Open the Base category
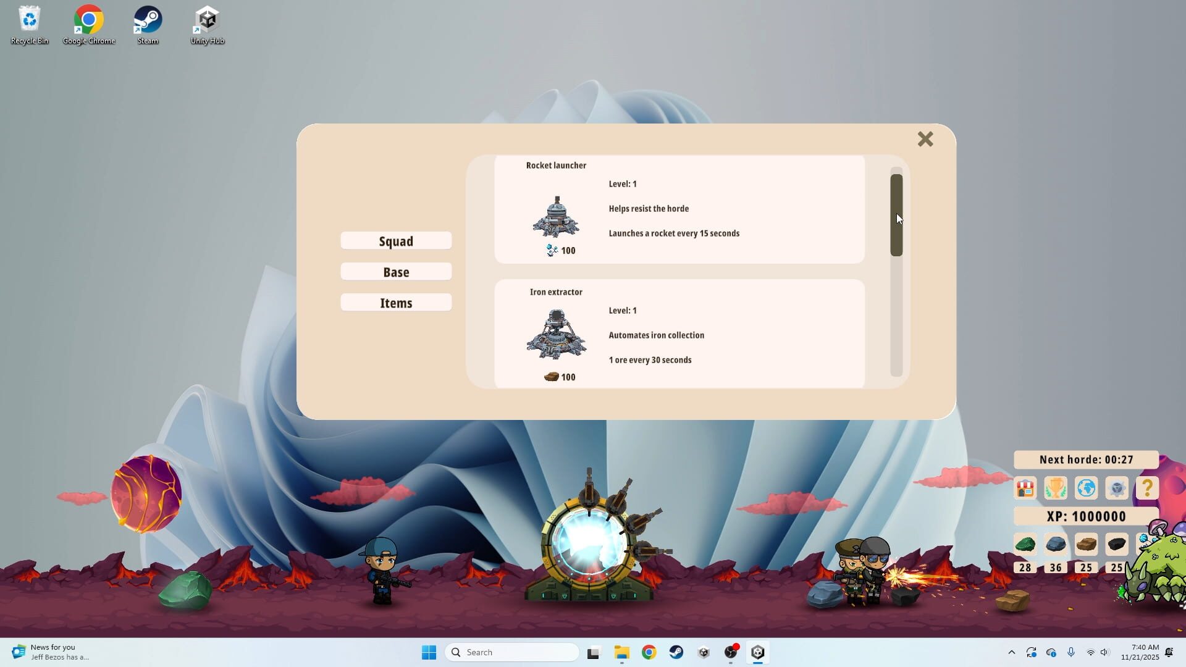Screen dimensions: 1186x667 click(395, 271)
